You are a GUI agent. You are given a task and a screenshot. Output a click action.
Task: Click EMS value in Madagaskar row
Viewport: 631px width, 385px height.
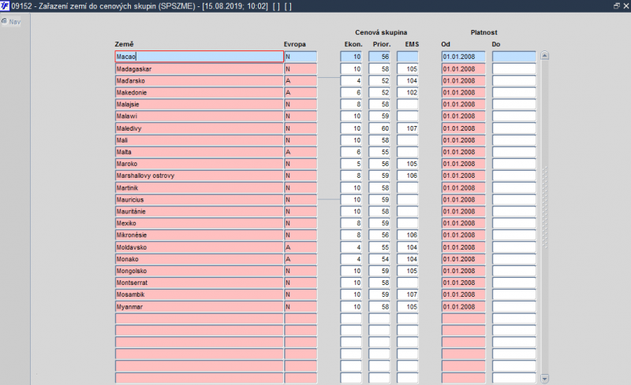coord(408,68)
